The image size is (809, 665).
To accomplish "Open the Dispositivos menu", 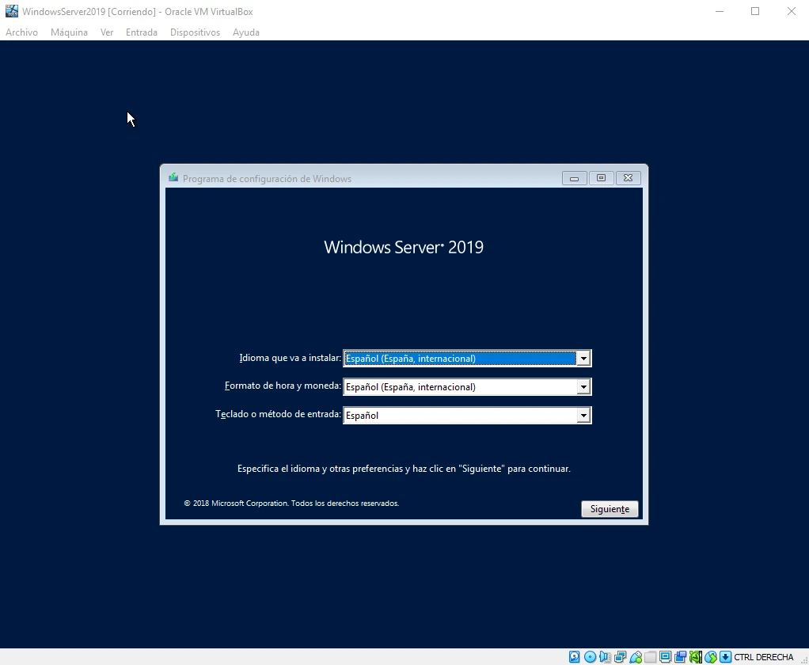I will tap(195, 32).
